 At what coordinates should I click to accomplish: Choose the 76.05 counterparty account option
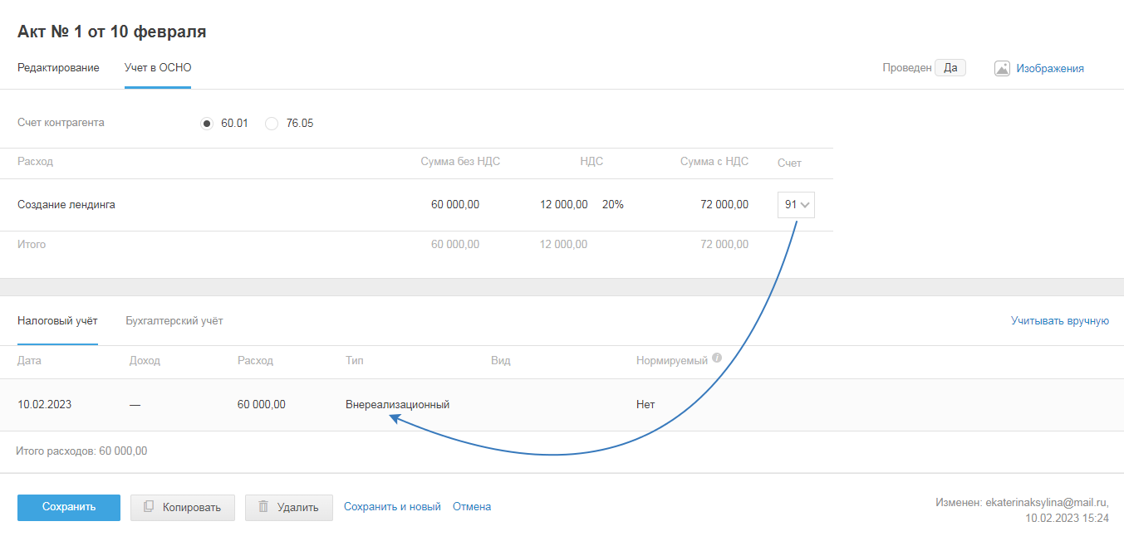pyautogui.click(x=272, y=124)
